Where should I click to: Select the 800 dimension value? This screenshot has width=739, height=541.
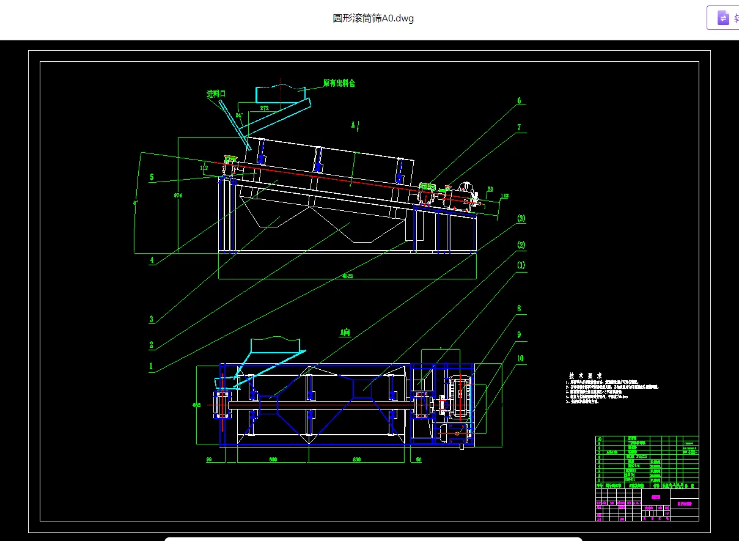356,459
